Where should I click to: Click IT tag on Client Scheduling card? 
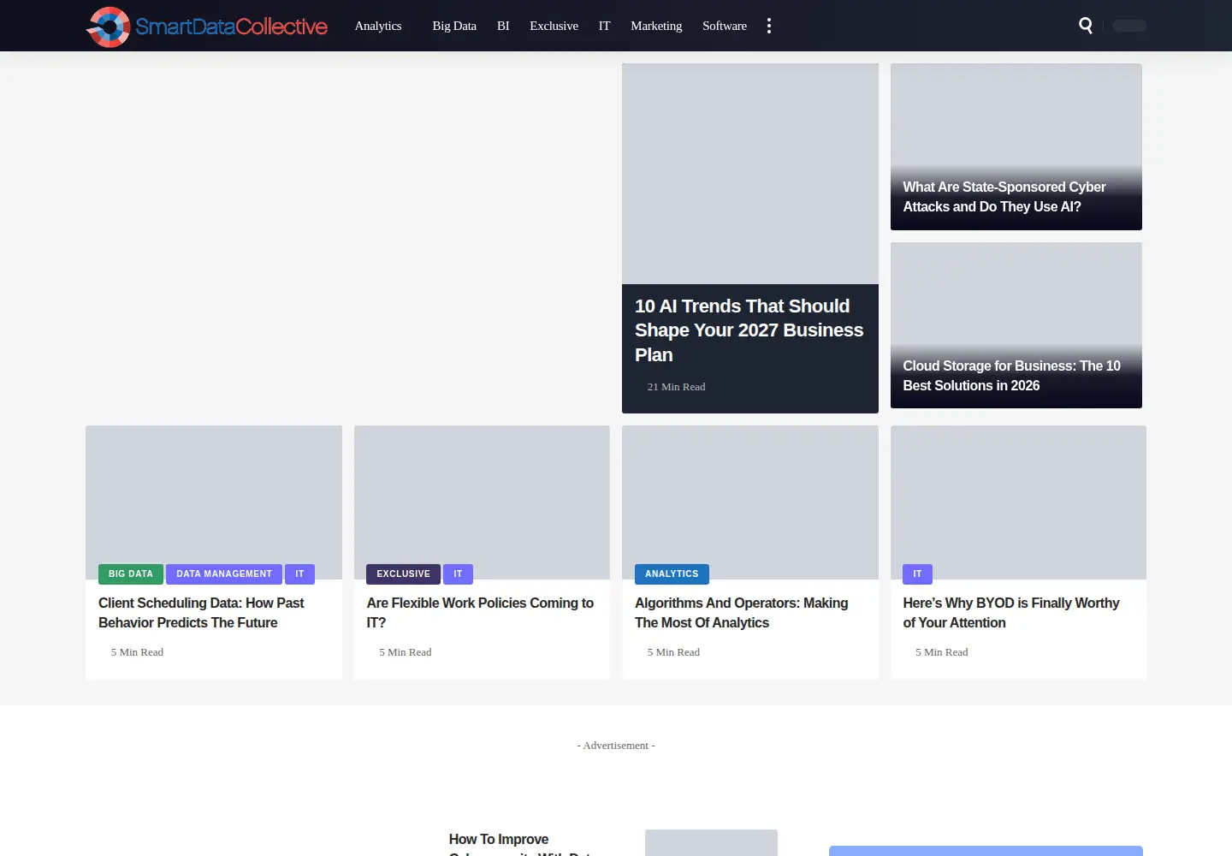pos(299,574)
